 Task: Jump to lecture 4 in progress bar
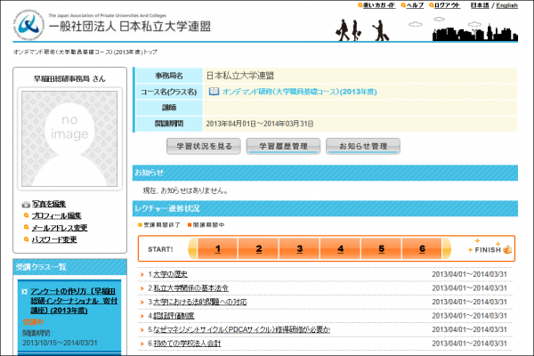tap(341, 248)
